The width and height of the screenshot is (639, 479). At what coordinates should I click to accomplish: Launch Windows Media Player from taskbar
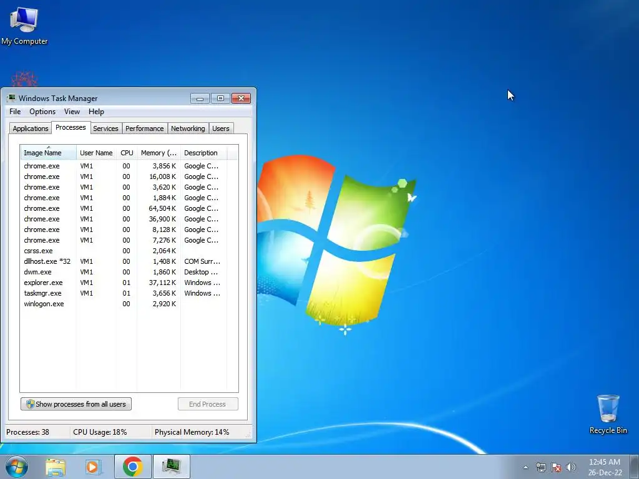(x=93, y=467)
